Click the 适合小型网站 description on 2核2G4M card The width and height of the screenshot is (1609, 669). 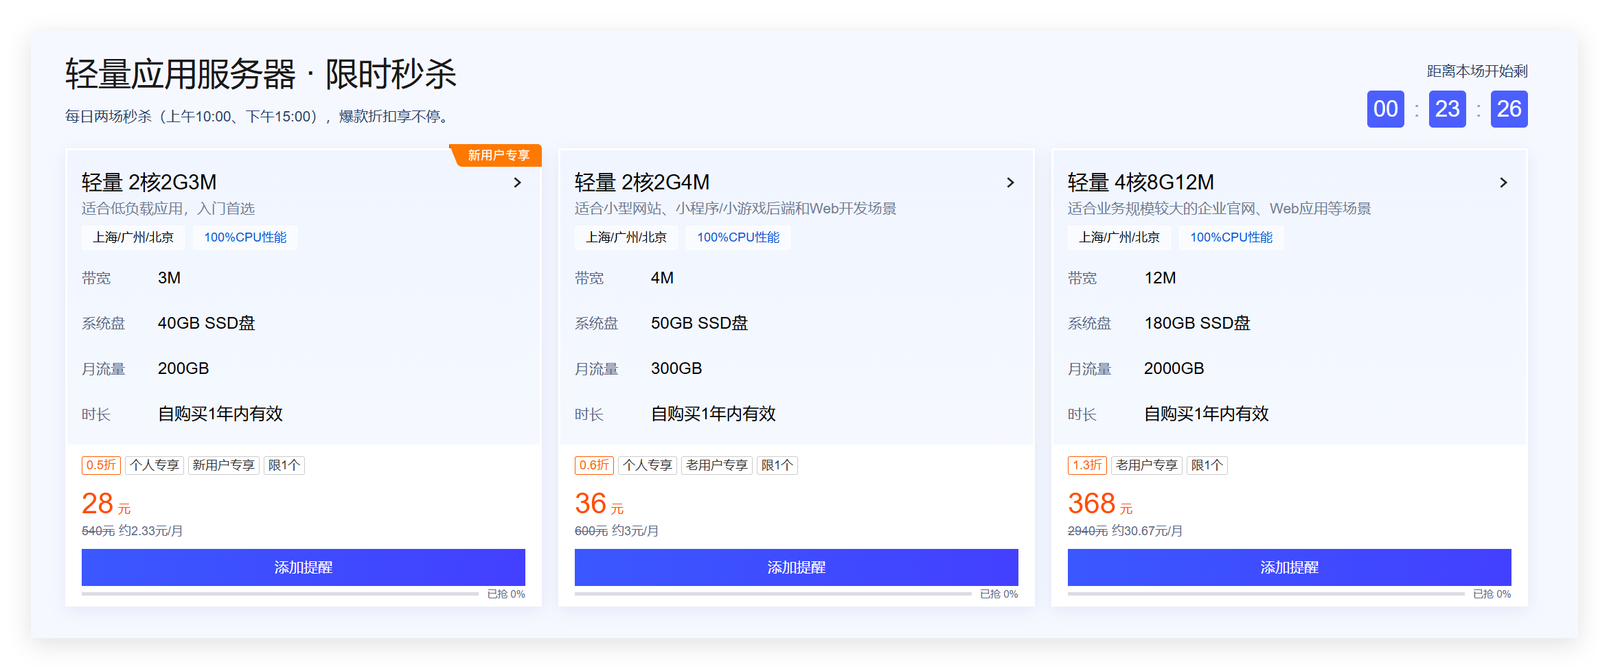point(735,209)
